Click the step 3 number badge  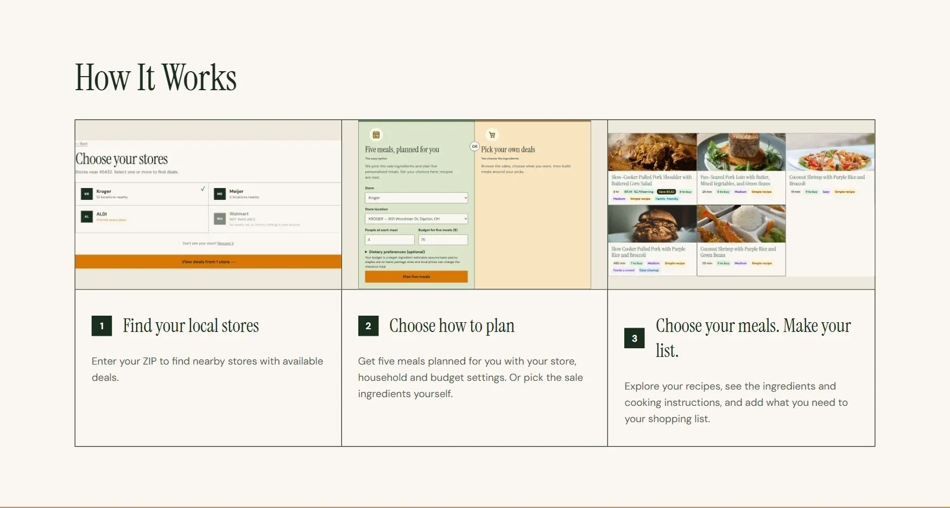pyautogui.click(x=635, y=338)
